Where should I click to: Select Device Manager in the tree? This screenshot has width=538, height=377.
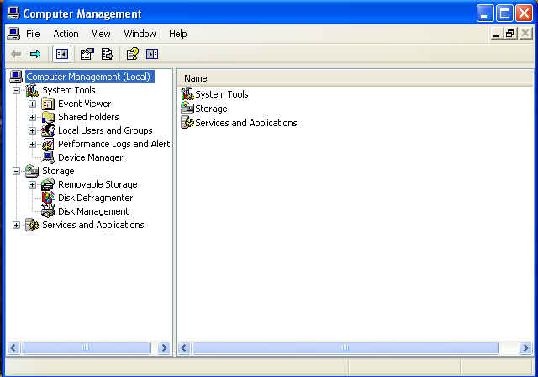tap(90, 157)
